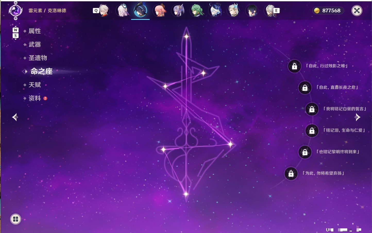
Task: Click the W up key indicator
Action: point(15,30)
